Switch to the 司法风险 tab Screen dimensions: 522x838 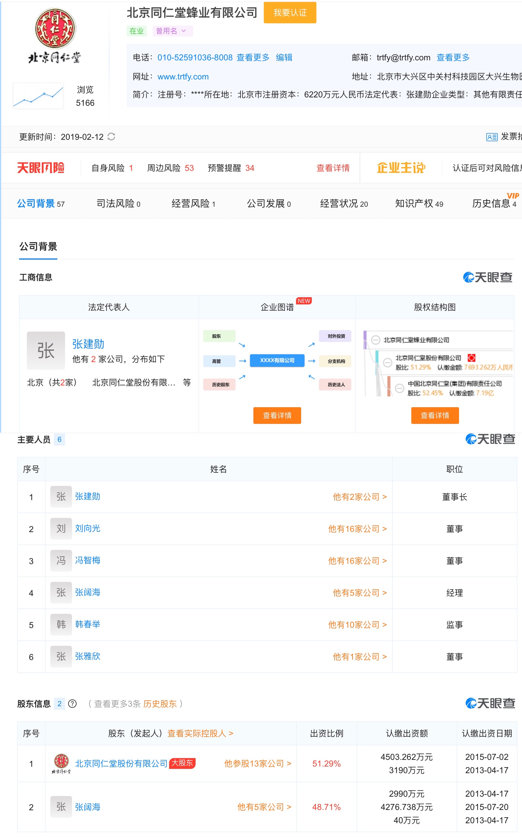[118, 204]
